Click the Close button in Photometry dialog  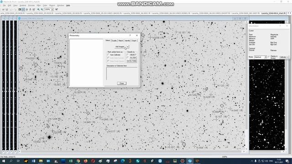(122, 83)
